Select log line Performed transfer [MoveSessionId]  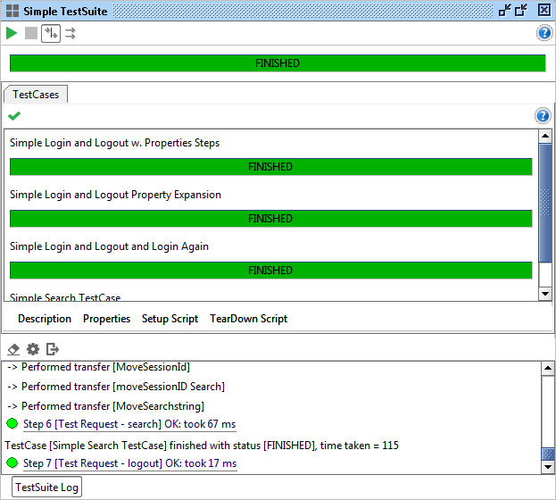98,367
